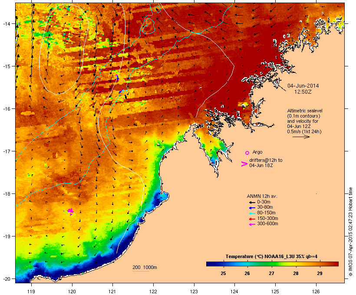
Task: Click the magenta drifter cluster near 120E 18.4S
Action: click(70, 211)
